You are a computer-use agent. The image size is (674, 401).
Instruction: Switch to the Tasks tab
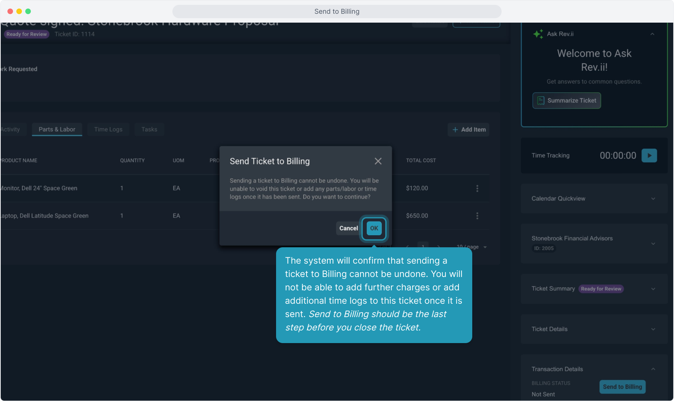149,129
